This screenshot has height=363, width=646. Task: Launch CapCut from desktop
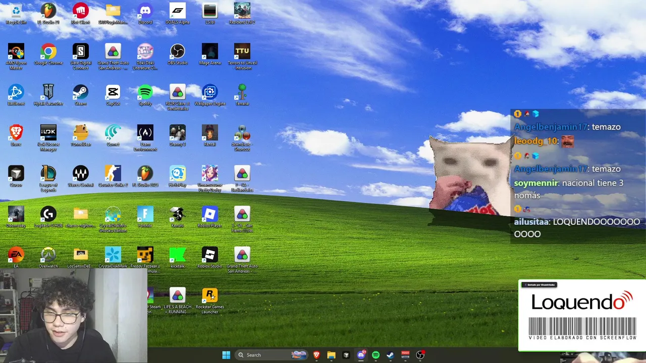(113, 95)
